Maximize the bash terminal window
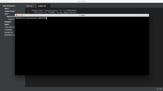Viewport: 163px width, 91px height. click(22, 15)
